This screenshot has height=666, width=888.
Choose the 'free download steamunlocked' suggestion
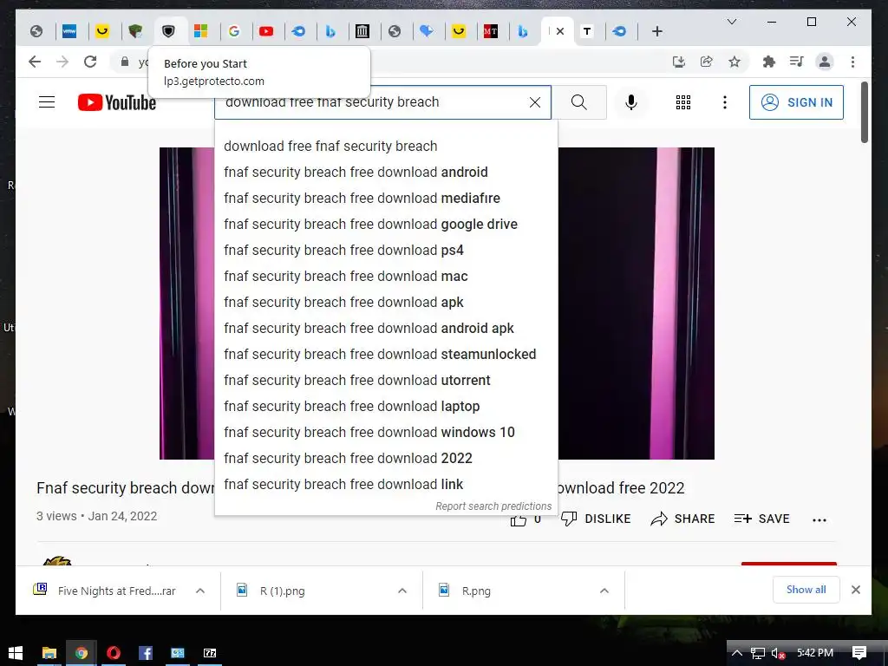386,355
